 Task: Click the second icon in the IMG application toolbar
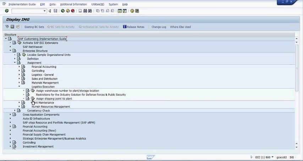[x=12, y=27]
